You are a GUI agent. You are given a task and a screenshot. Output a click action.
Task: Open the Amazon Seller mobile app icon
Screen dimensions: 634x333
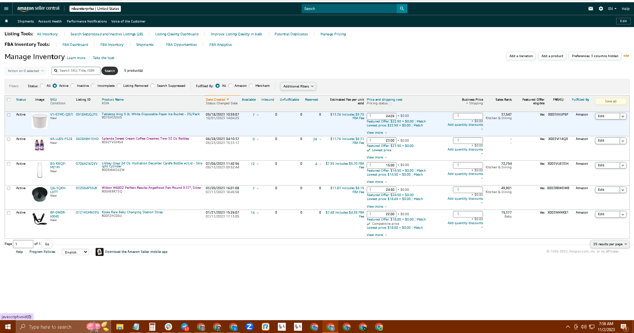point(99,252)
